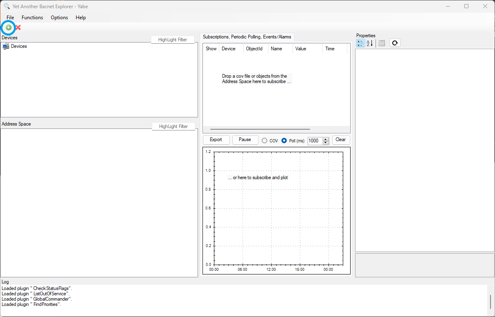Expand the Options menu
Viewport: 495px width, 317px height.
[x=59, y=18]
